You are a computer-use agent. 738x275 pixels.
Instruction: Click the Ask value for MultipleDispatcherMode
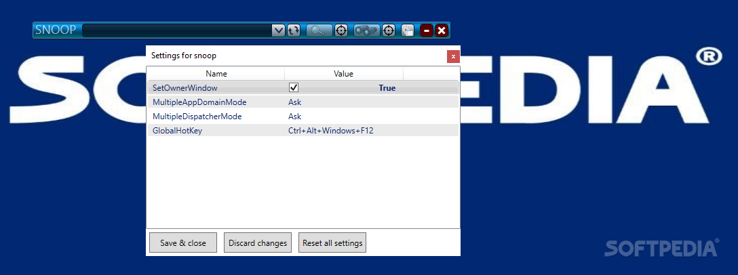(294, 116)
